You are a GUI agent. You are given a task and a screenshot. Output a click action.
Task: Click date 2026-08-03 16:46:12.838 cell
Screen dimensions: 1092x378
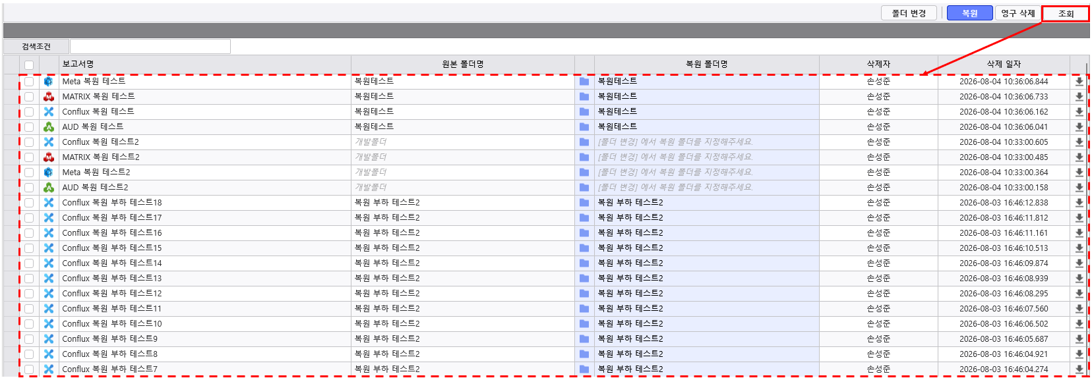click(1004, 203)
